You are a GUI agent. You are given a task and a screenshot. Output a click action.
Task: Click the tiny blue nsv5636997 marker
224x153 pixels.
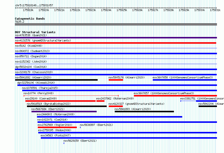coord(80,127)
